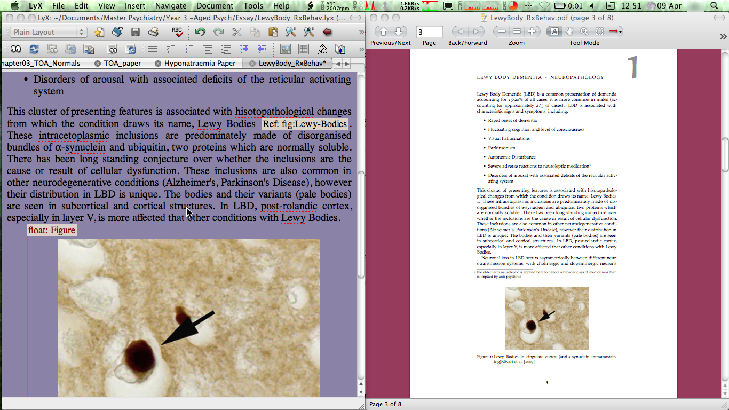The image size is (729, 410).
Task: Switch to the Hyponatraemia Paper tab
Action: coord(199,63)
